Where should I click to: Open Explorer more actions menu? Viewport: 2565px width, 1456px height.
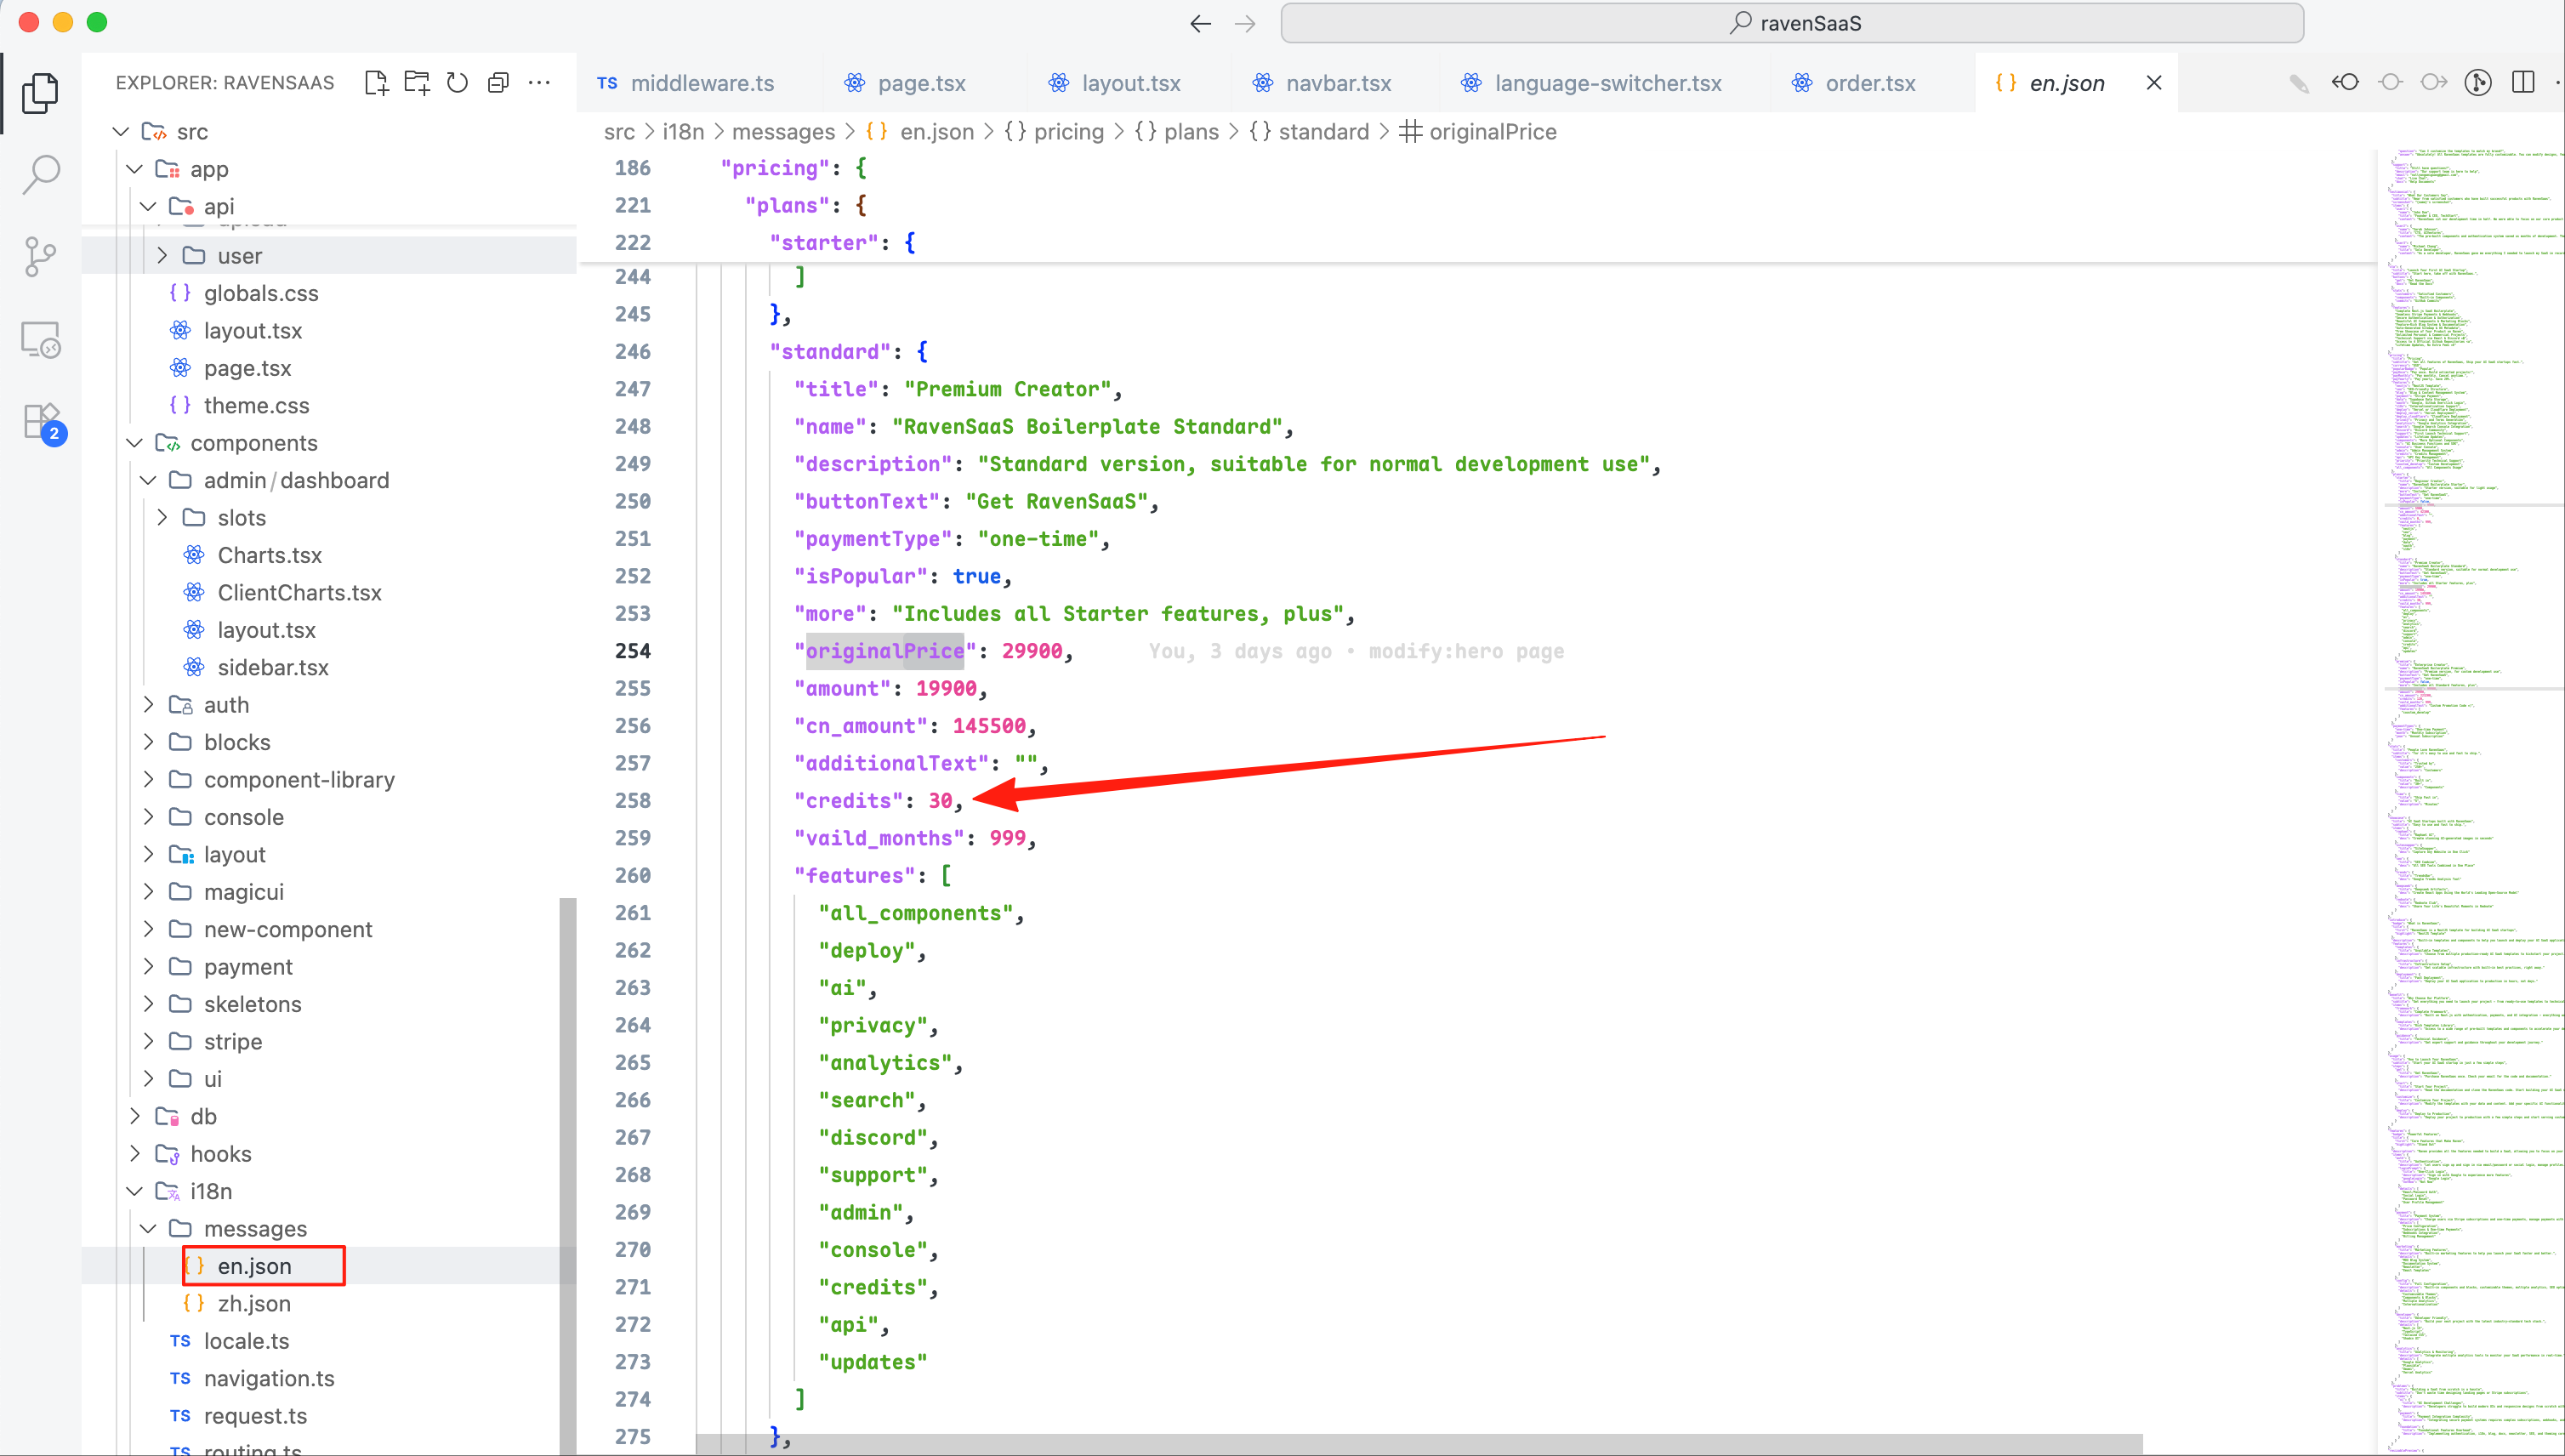(x=539, y=83)
